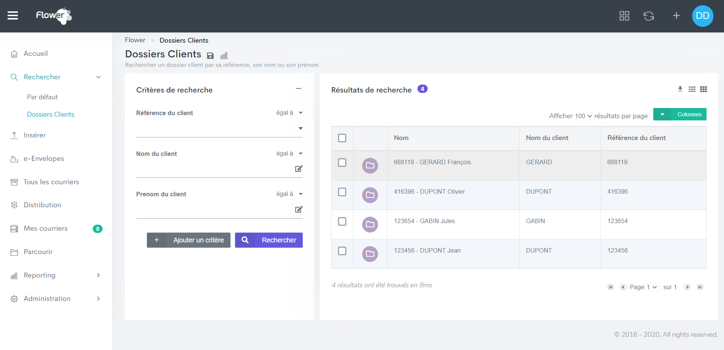Open the results per page dropdown
724x350 pixels.
click(583, 116)
